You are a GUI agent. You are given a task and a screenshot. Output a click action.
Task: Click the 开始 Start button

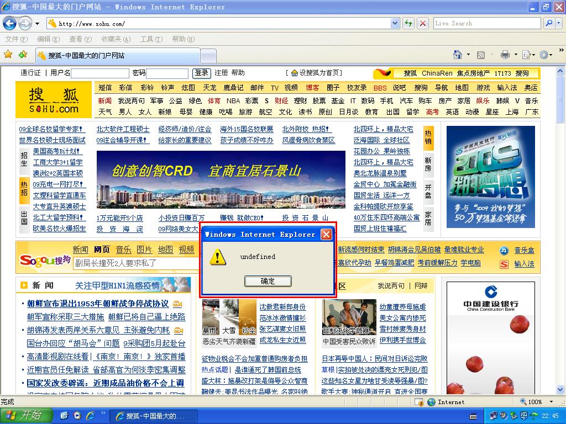(x=26, y=416)
